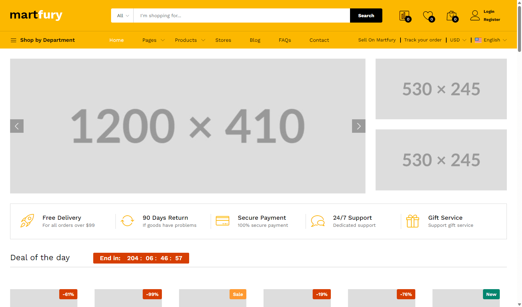
Task: Open the All categories search dropdown
Action: 123,16
